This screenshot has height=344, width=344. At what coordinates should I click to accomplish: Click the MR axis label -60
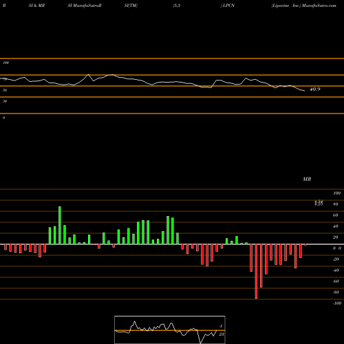click(x=336, y=281)
